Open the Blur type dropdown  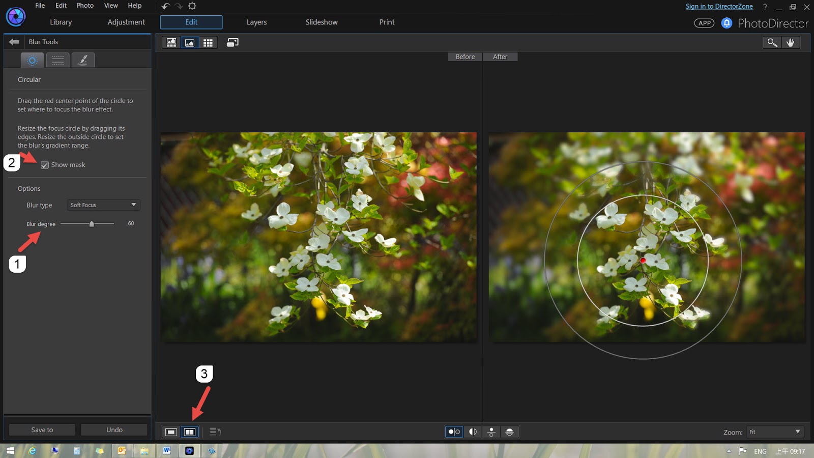tap(103, 205)
